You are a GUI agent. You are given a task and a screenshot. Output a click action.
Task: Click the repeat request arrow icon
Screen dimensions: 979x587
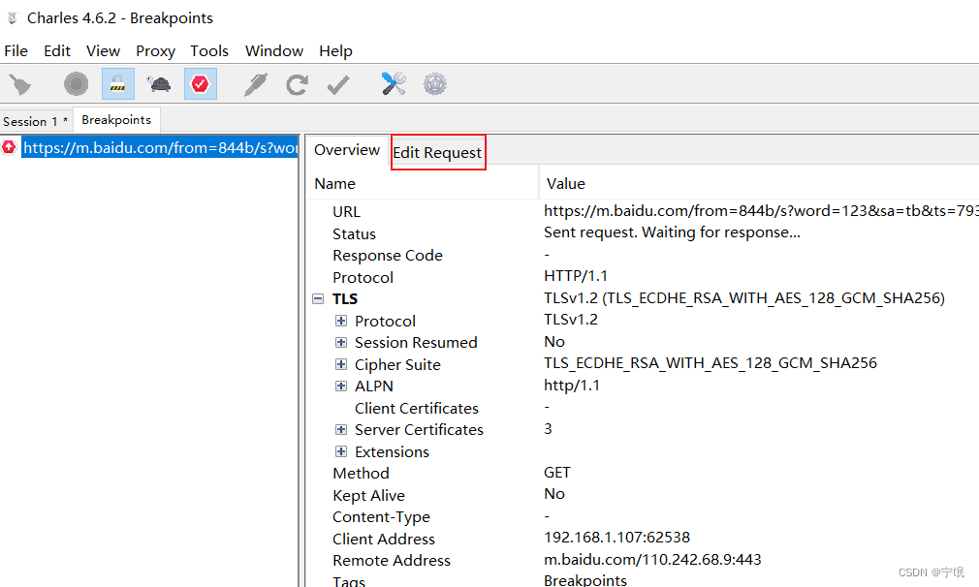(x=298, y=84)
